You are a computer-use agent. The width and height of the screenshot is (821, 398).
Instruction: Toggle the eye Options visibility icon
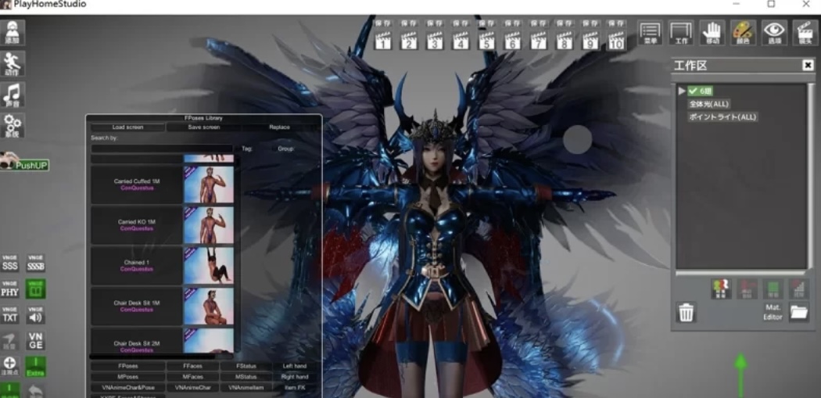pos(774,33)
